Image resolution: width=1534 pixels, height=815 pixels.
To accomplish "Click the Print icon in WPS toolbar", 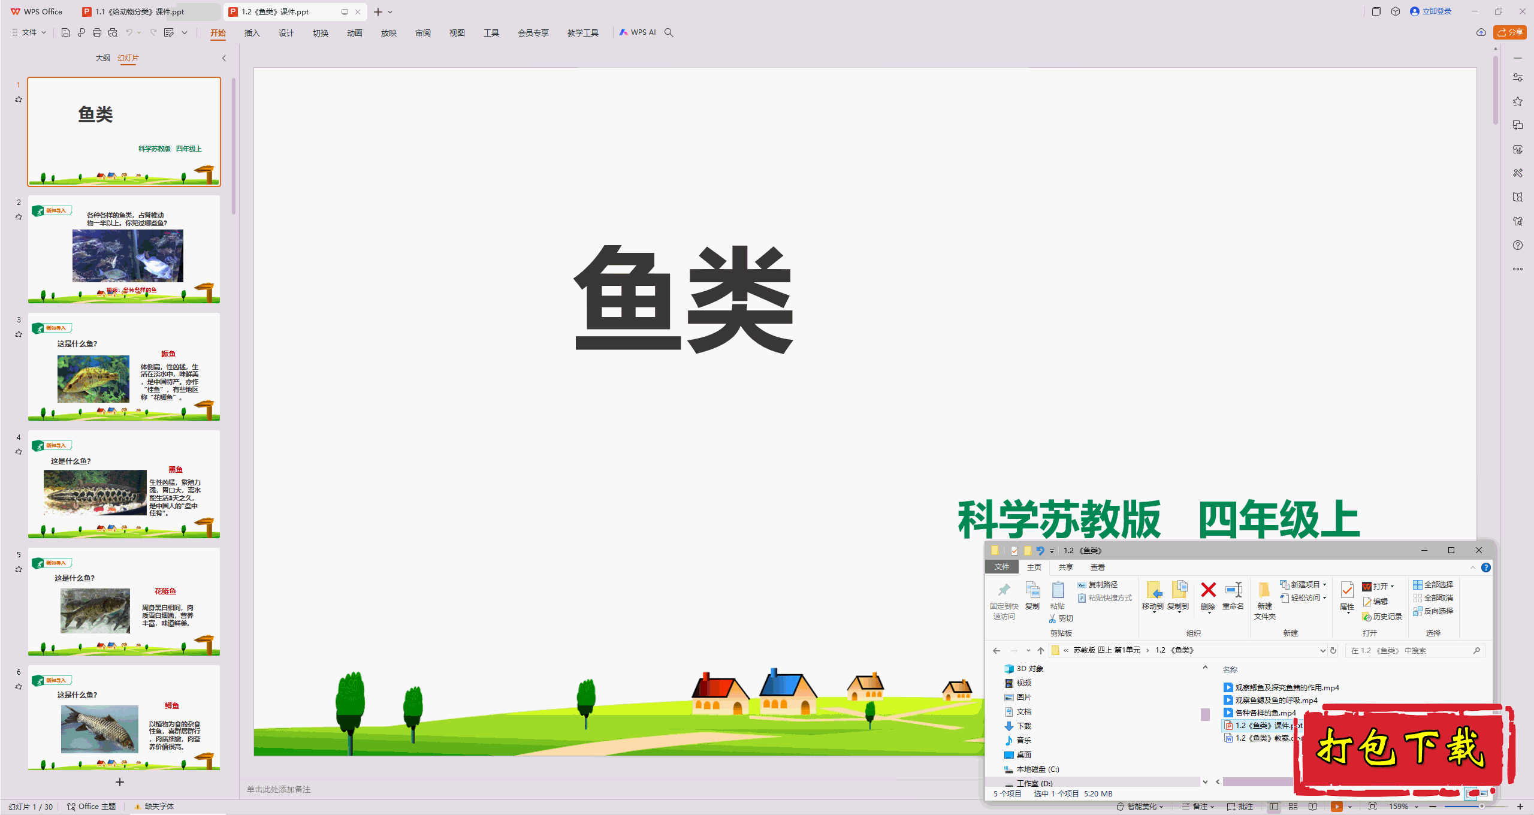I will pyautogui.click(x=97, y=32).
